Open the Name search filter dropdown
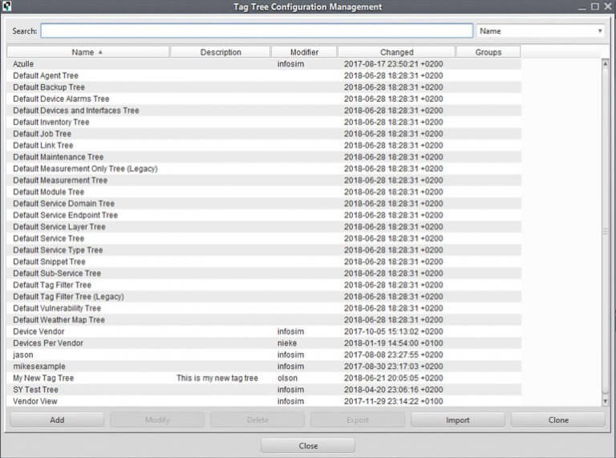This screenshot has height=458, width=616. click(x=540, y=31)
